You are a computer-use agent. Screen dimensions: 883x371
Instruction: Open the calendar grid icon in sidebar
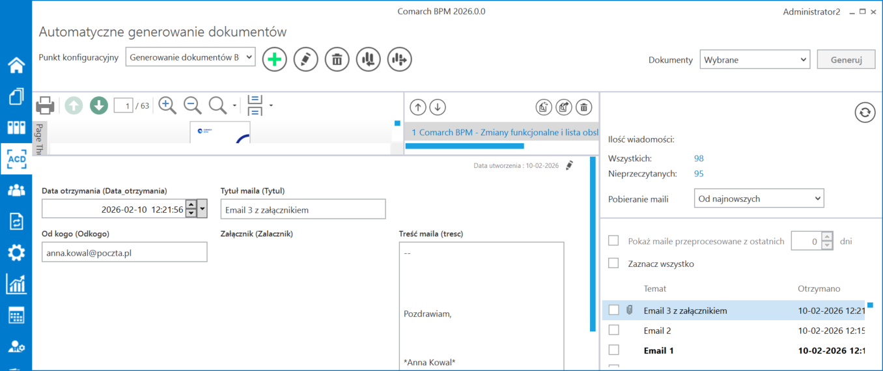16,316
